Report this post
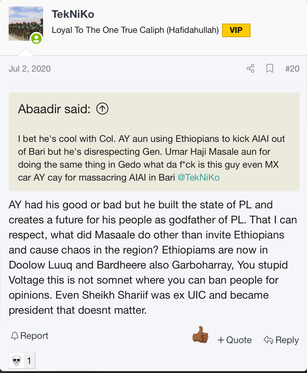The width and height of the screenshot is (307, 373). 30,336
